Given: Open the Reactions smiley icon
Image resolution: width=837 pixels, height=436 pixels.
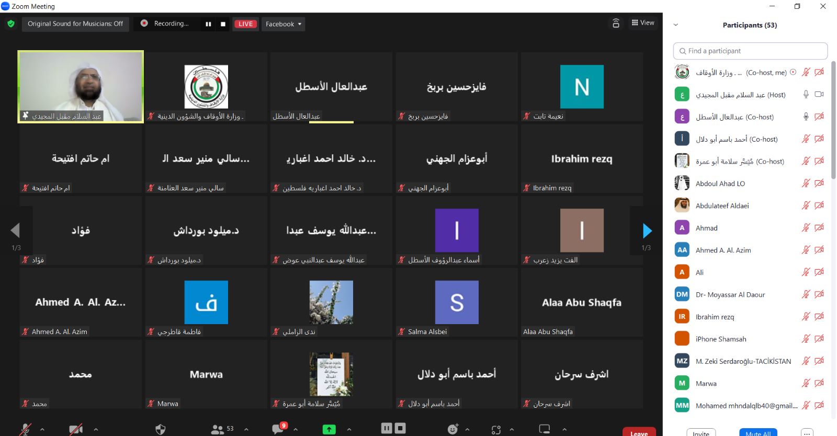Looking at the screenshot, I should 453,429.
